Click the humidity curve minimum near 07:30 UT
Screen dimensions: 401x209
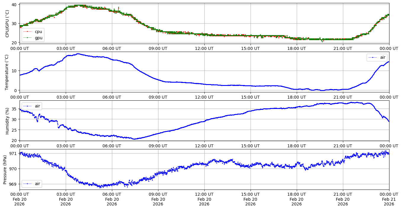coord(134,139)
